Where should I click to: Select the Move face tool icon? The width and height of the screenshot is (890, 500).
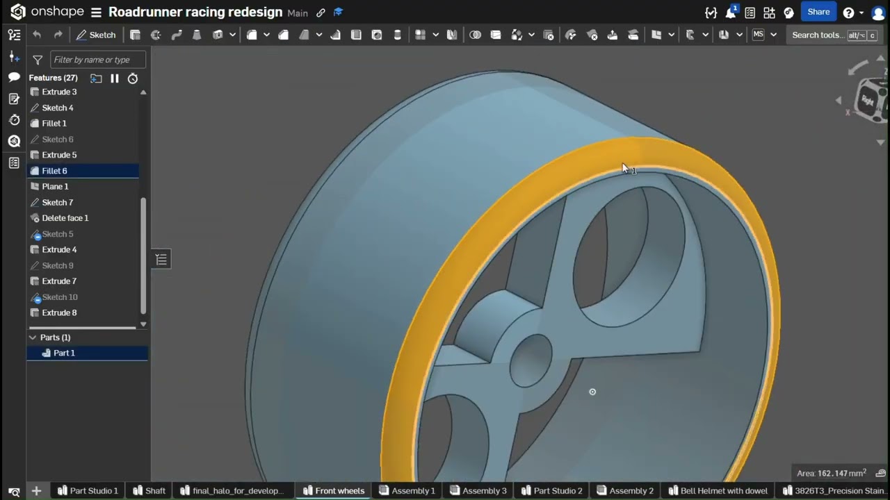point(613,35)
